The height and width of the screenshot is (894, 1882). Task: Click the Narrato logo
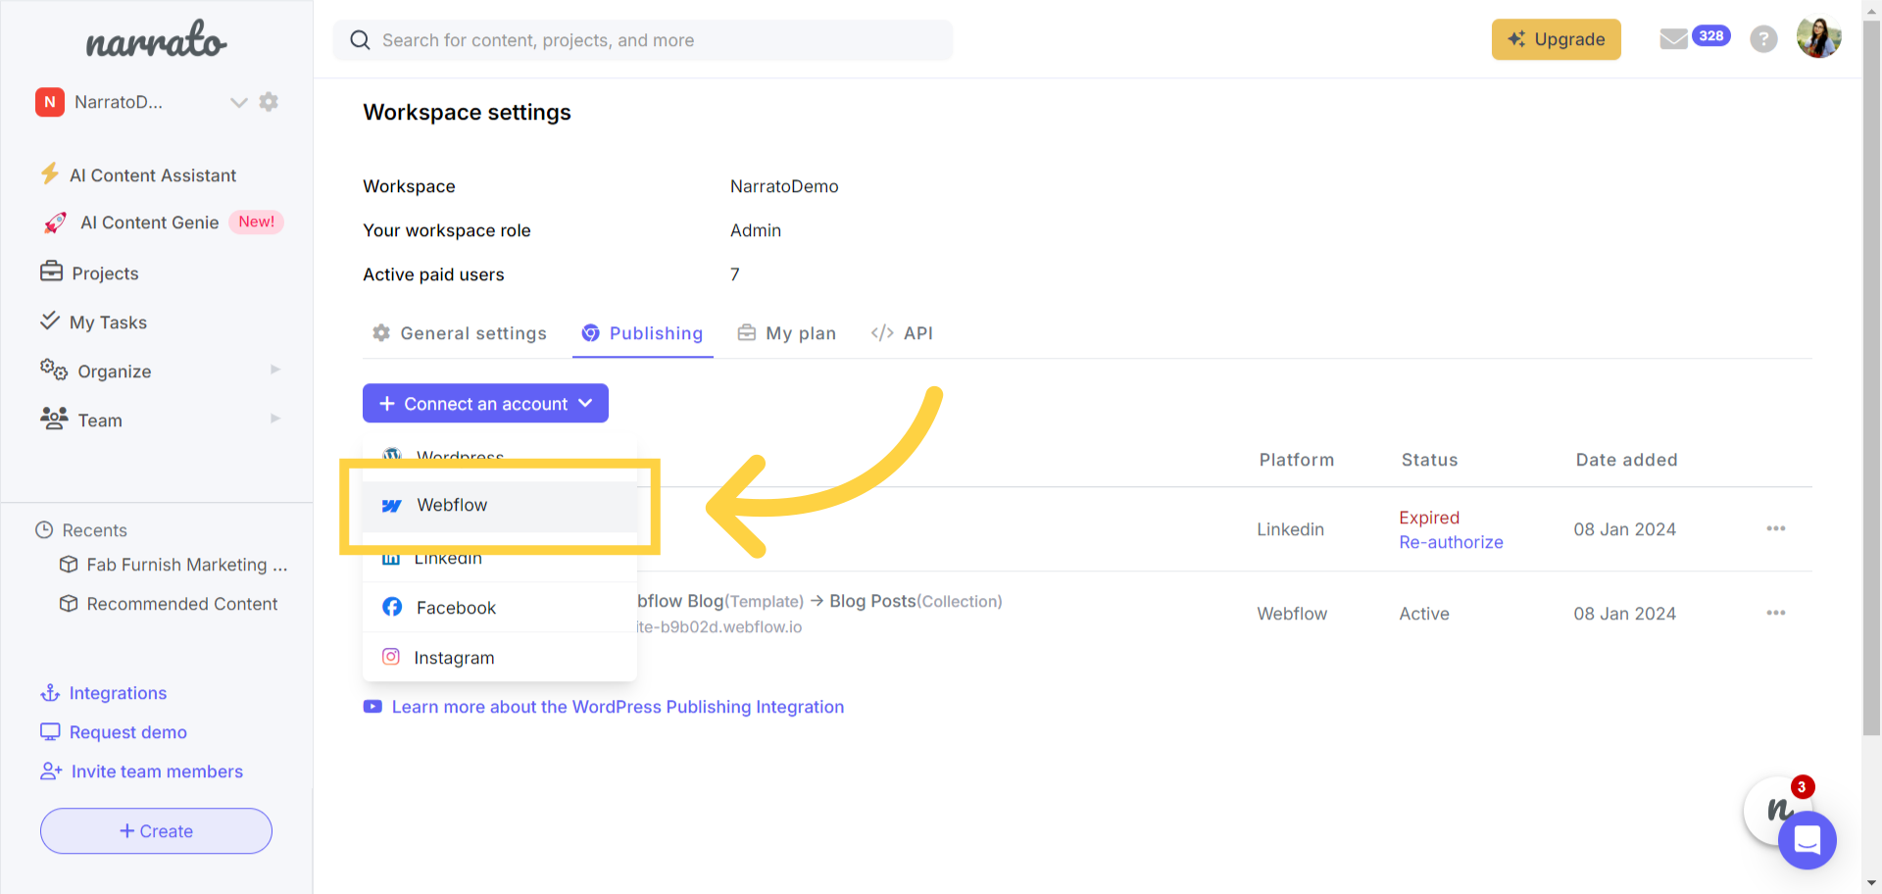coord(156,40)
